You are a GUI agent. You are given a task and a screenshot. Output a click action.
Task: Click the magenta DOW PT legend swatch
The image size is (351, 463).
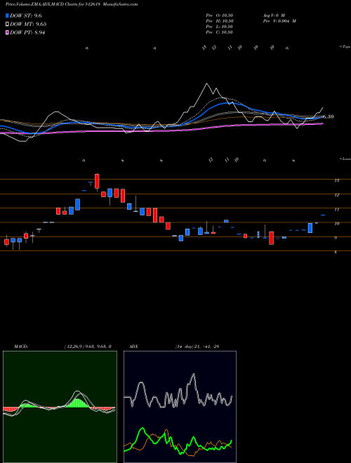tap(7, 33)
